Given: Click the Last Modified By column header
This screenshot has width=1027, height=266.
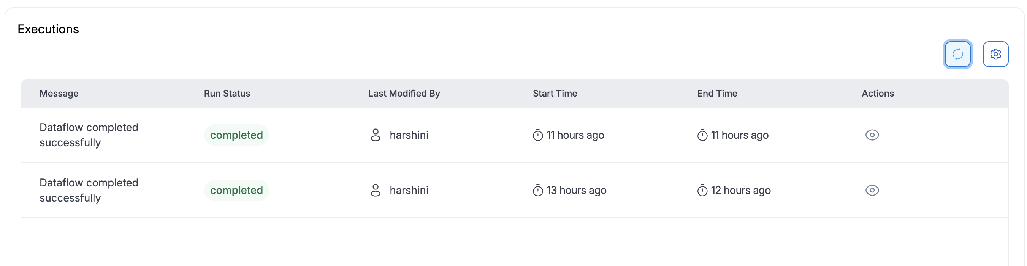Looking at the screenshot, I should coord(404,94).
